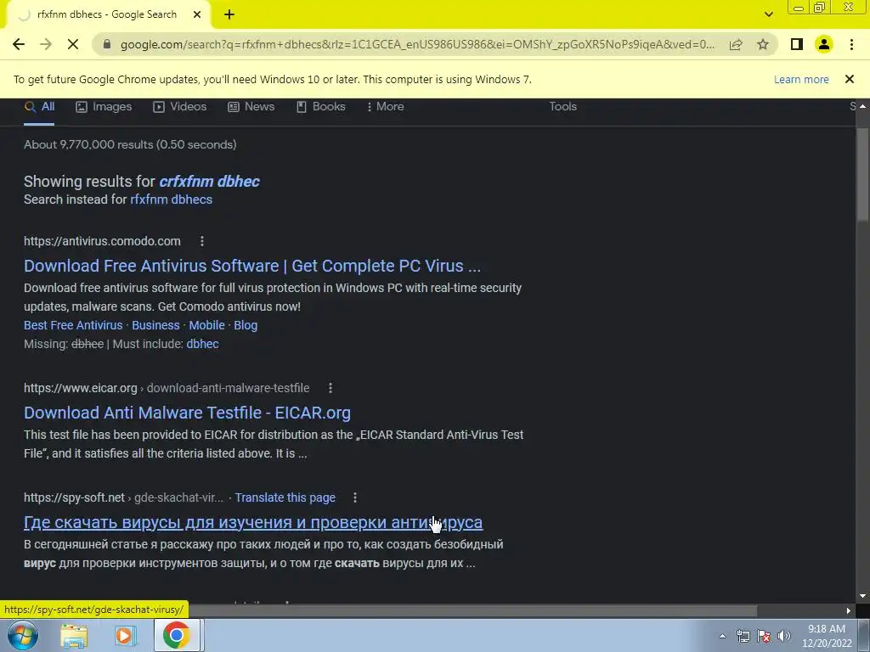Bookmark this page with the star icon
The image size is (870, 652).
[x=763, y=44]
